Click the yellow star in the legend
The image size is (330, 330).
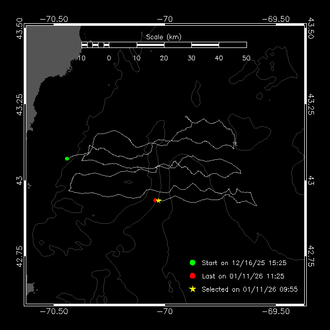click(x=192, y=289)
